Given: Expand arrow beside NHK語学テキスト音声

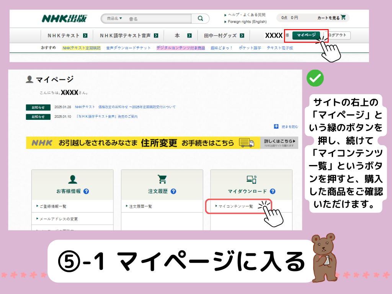Looking at the screenshot, I should [x=156, y=36].
